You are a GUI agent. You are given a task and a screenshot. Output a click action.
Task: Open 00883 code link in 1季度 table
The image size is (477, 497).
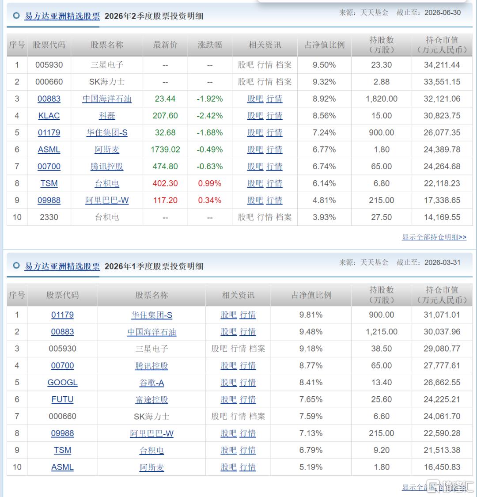point(62,332)
